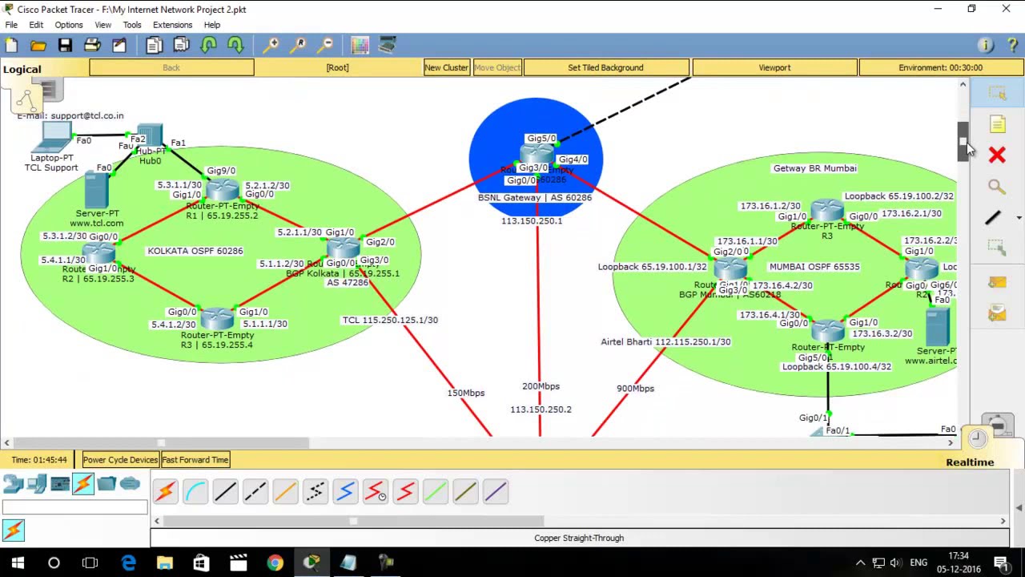Click the Add Complex PDU envelope icon
The image size is (1025, 577).
pos(997,313)
